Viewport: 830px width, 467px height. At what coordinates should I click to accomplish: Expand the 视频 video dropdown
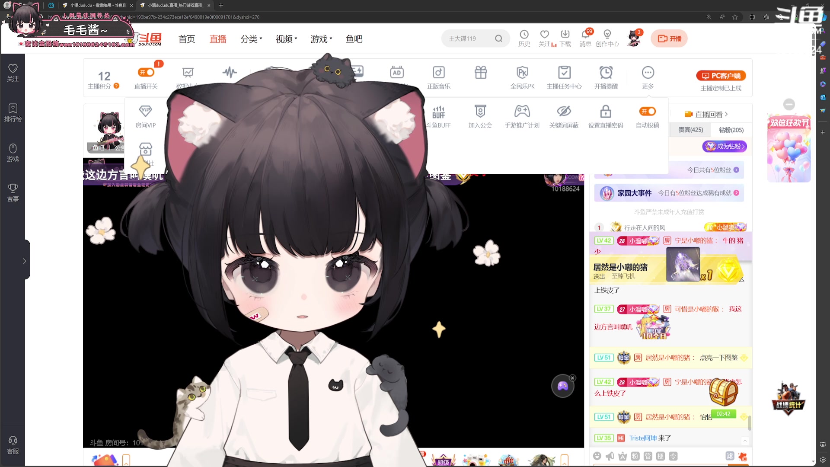pyautogui.click(x=286, y=39)
